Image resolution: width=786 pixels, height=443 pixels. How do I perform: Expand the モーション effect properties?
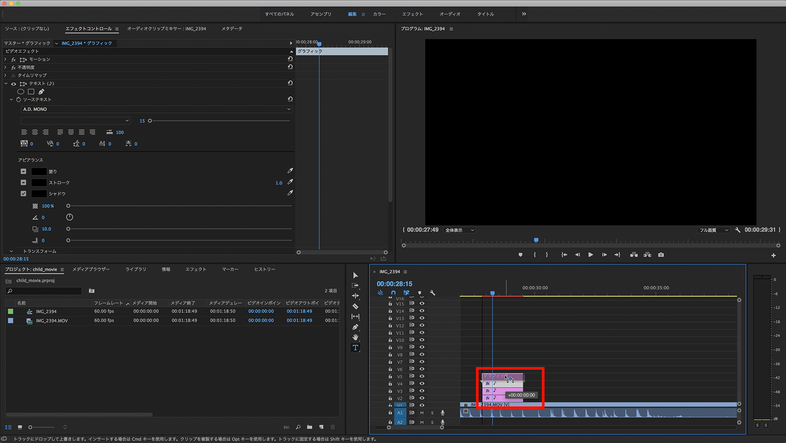tap(6, 59)
